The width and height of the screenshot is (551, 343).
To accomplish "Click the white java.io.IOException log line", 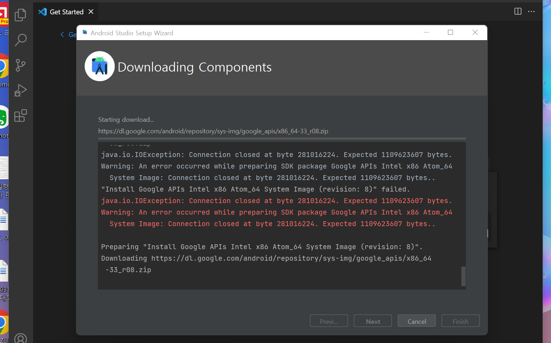I will (277, 155).
